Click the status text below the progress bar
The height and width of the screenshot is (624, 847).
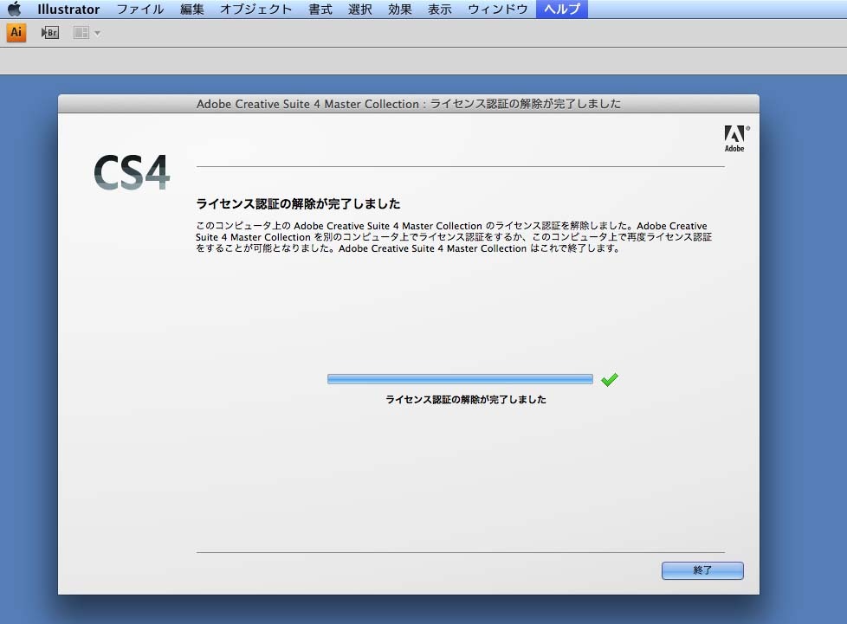466,400
